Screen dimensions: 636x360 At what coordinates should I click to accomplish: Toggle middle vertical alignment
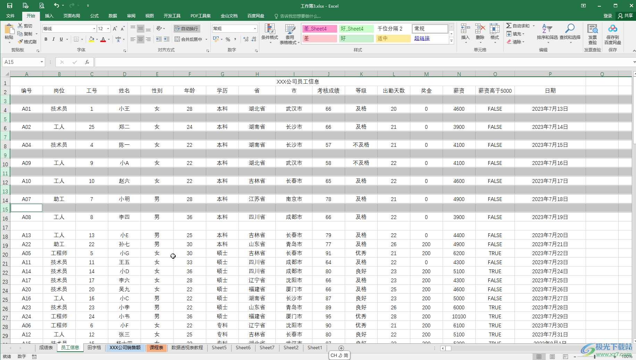point(141,28)
